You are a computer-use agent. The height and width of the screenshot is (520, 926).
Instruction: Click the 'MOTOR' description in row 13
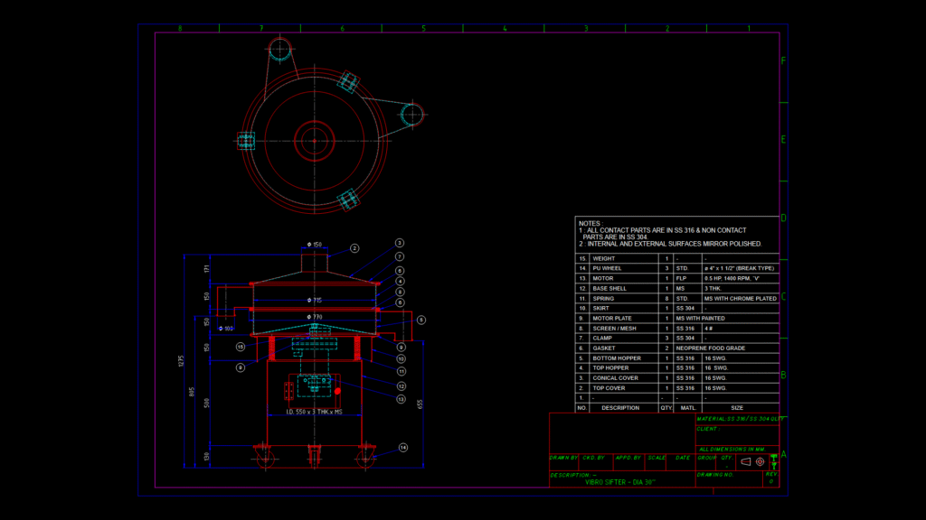[603, 278]
